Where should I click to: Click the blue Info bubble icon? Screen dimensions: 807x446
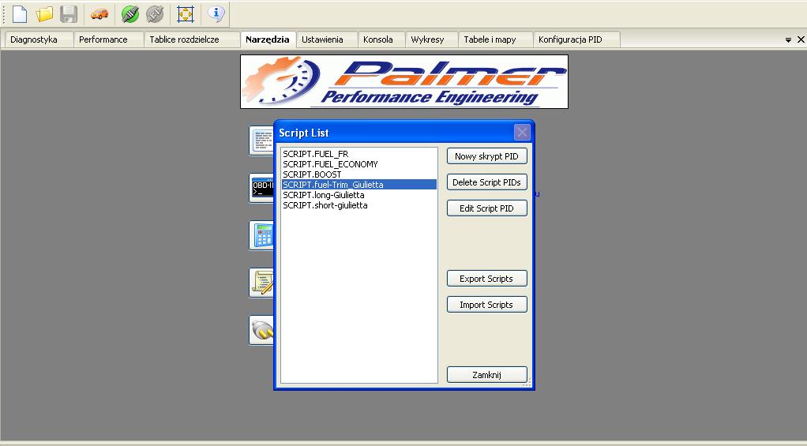coord(216,14)
